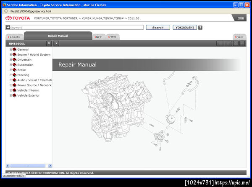This screenshot has width=252, height=187.
Task: Click the book icon beside Audio / Visual
Action: (14, 80)
